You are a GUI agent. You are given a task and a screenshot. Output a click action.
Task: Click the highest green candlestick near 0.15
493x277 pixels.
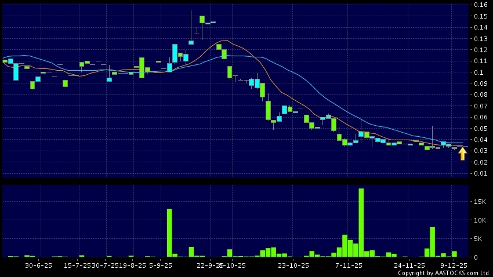(x=202, y=19)
